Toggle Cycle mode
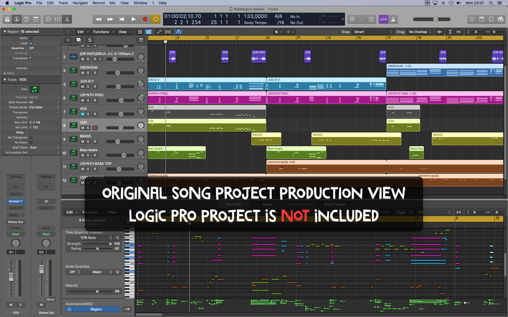 (x=156, y=19)
